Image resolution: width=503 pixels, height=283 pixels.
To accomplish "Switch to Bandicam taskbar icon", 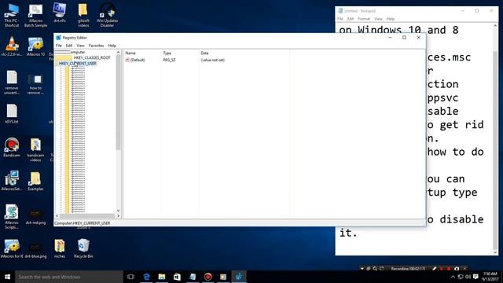I will tap(207, 277).
